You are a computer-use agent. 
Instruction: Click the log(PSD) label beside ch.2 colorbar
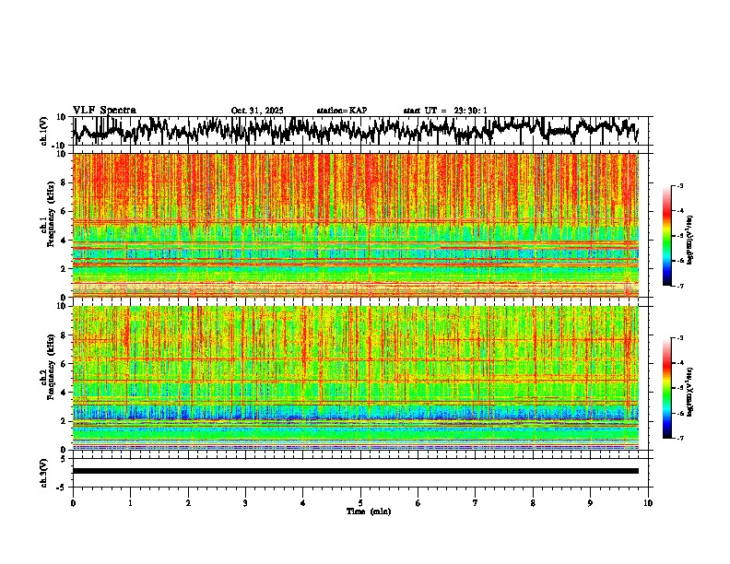(690, 393)
